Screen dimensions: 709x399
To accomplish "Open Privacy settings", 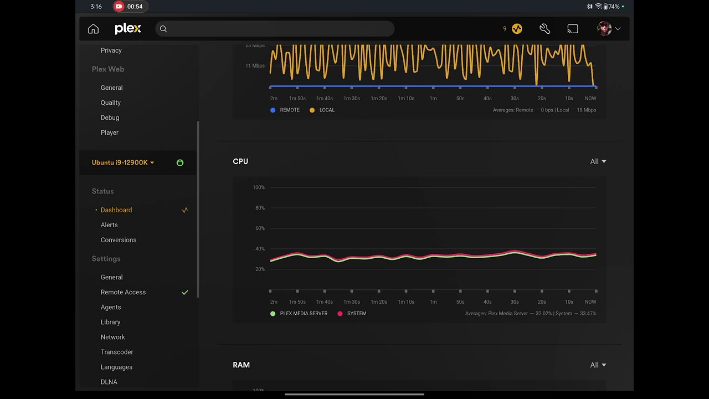I will tap(111, 50).
